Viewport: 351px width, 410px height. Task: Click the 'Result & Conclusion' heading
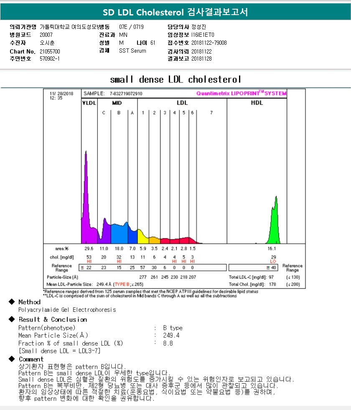[x=53, y=320]
